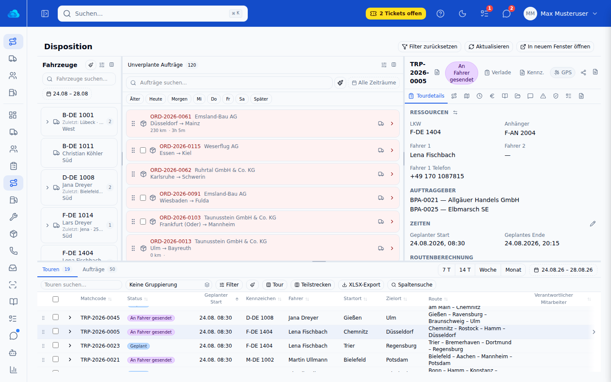The height and width of the screenshot is (382, 611).
Task: Choose the Woche view
Action: [x=488, y=270]
